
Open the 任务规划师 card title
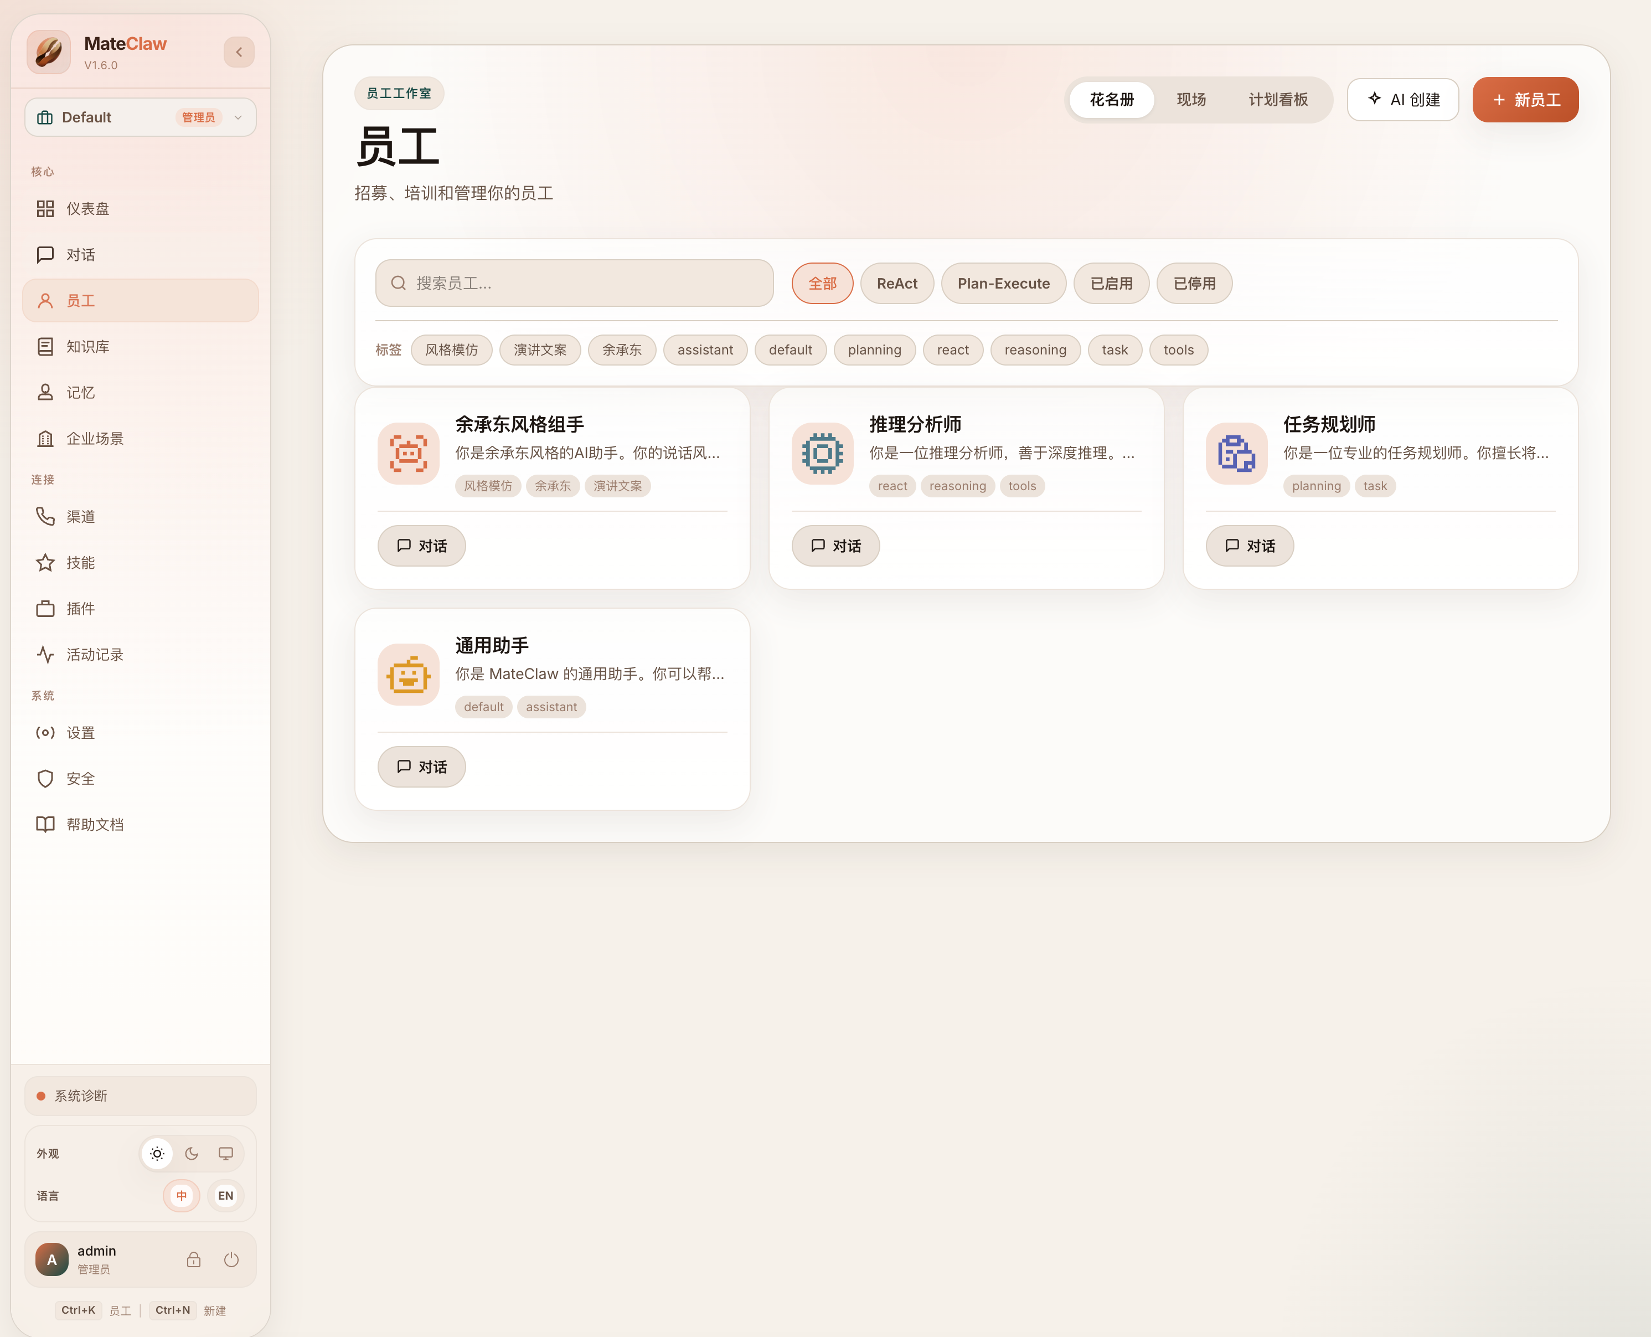coord(1330,424)
